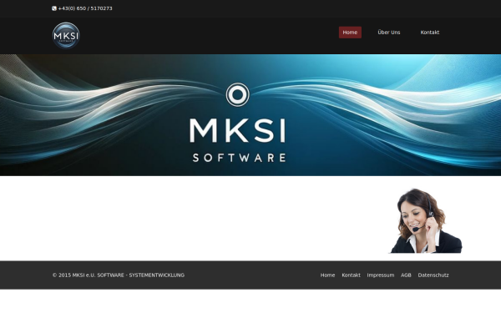Open the Kontakt menu item in header
501x313 pixels.
click(430, 33)
